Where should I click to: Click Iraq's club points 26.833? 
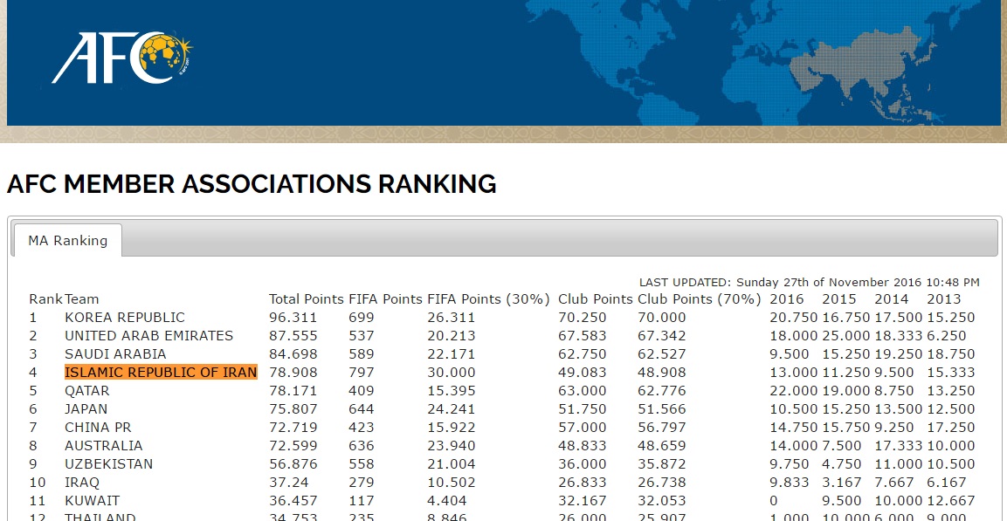point(582,482)
